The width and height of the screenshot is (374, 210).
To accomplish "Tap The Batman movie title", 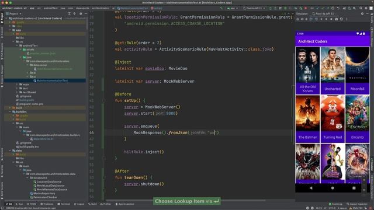I will pyautogui.click(x=307, y=137).
